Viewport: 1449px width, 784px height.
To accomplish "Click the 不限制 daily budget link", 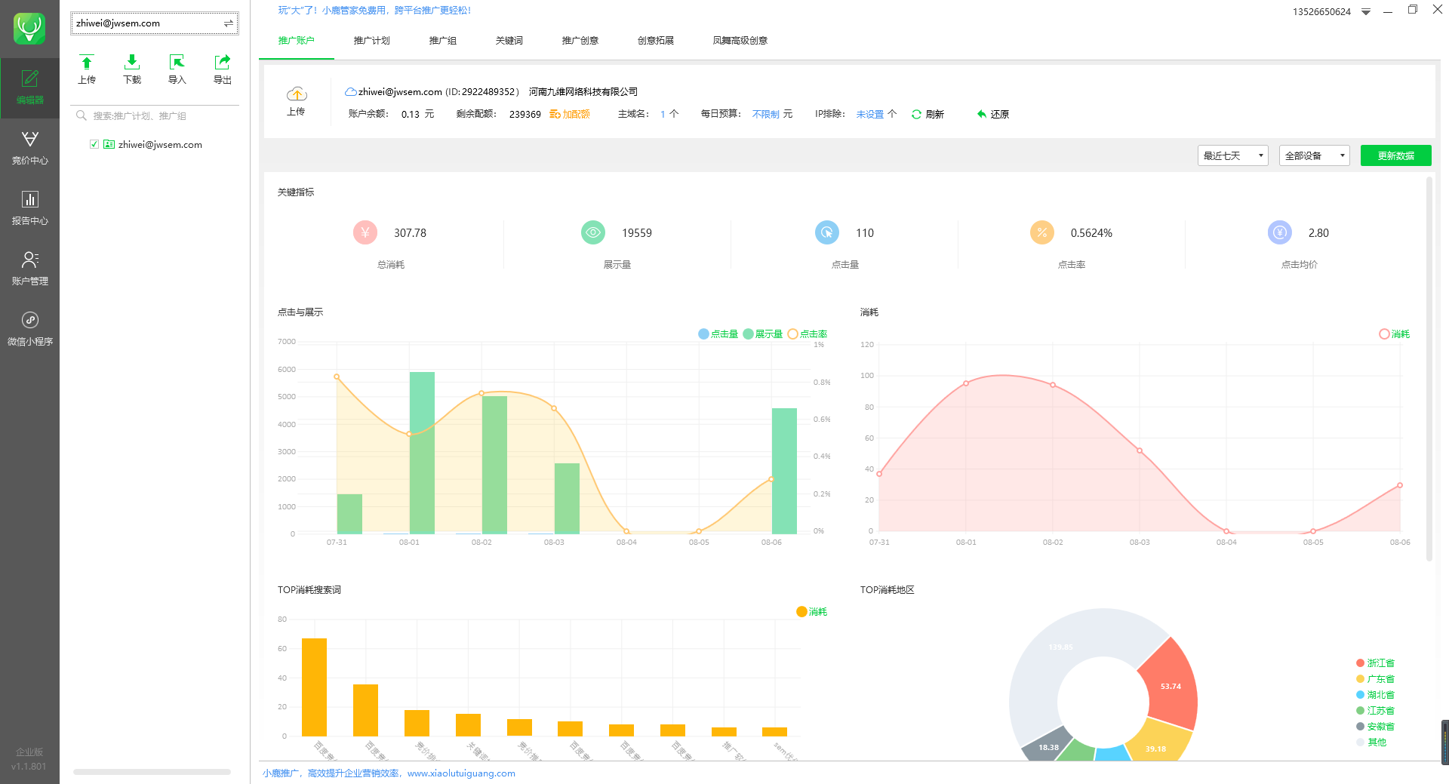I will click(x=765, y=114).
